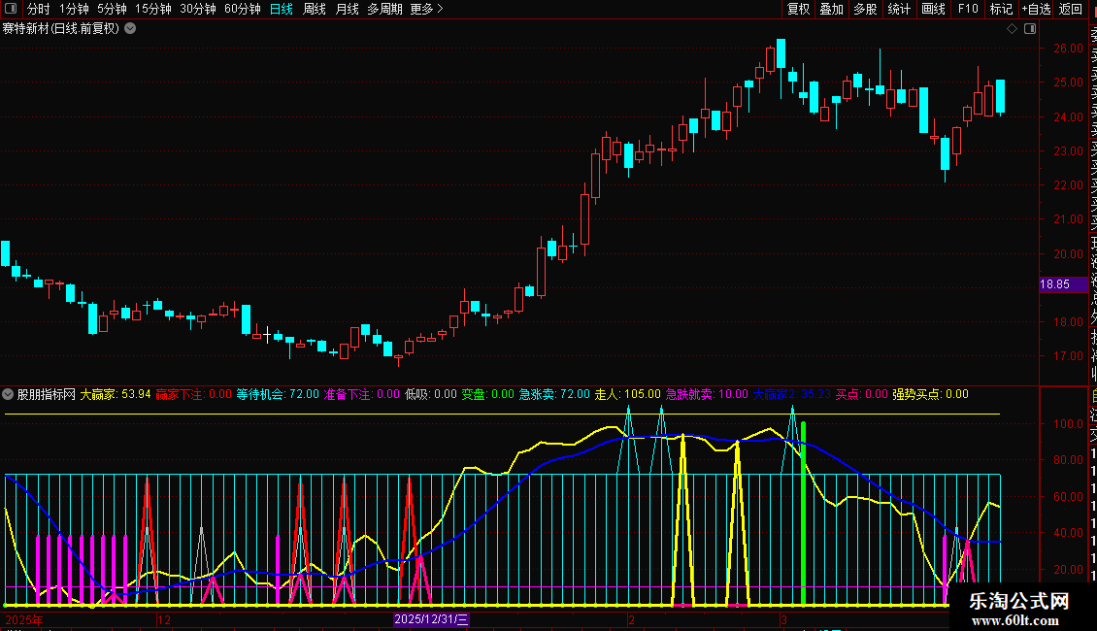Open the 叠加 overlay tool
1097x631 pixels.
pyautogui.click(x=831, y=10)
